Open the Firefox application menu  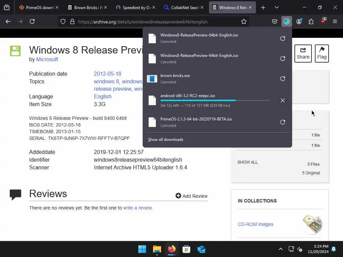pyautogui.click(x=335, y=22)
